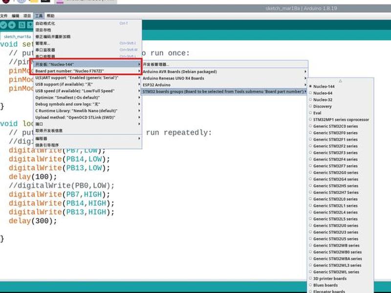Click the New sketch document icon

coord(22,25)
